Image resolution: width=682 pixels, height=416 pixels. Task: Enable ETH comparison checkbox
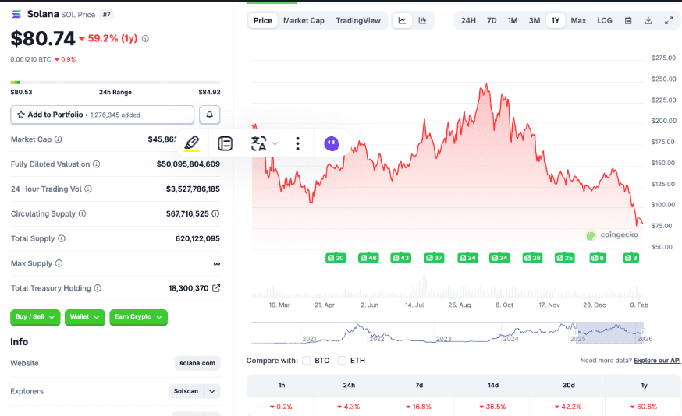point(343,361)
